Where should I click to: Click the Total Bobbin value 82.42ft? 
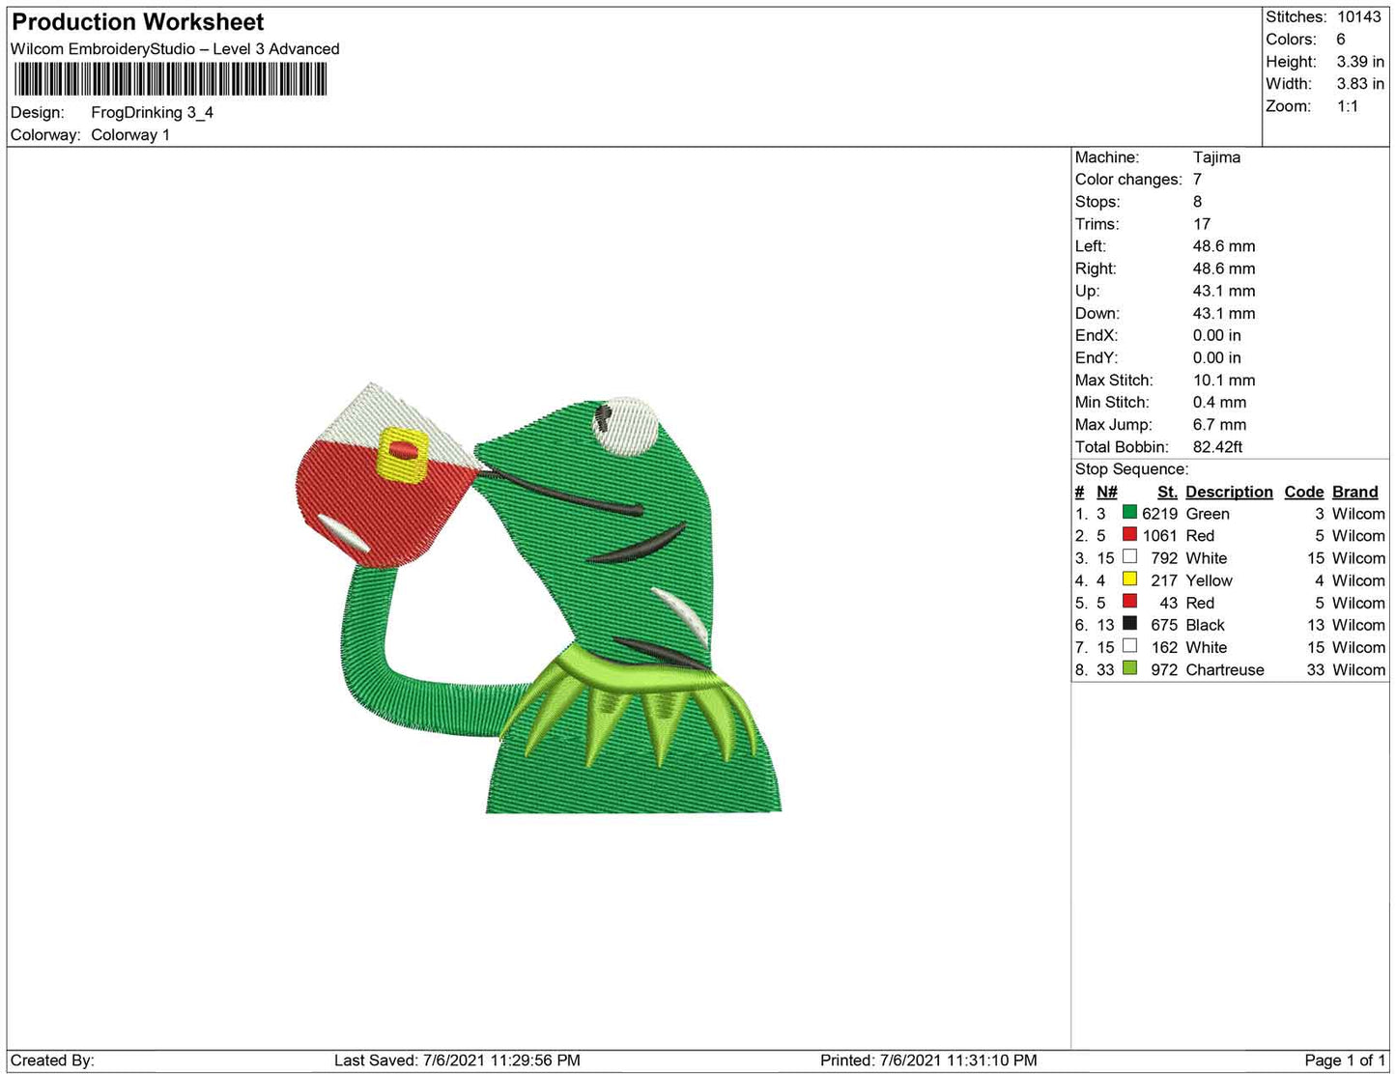click(x=1218, y=447)
